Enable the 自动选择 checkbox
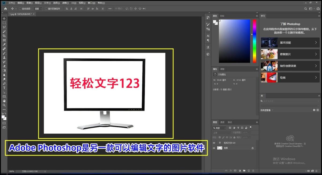Screen dimensions: 322x175 tap(20, 9)
